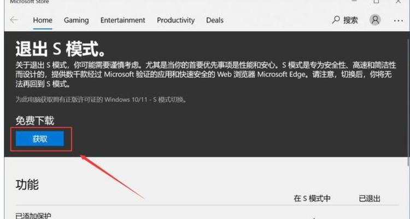
Task: Go to the Deals tab
Action: click(215, 20)
